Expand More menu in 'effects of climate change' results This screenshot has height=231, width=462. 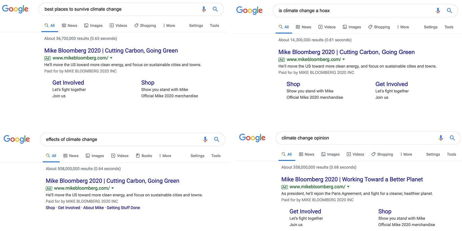coord(165,156)
